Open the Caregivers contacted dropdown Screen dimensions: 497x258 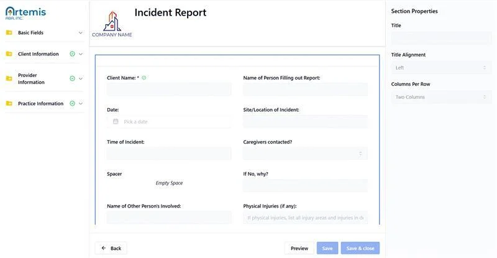305,154
